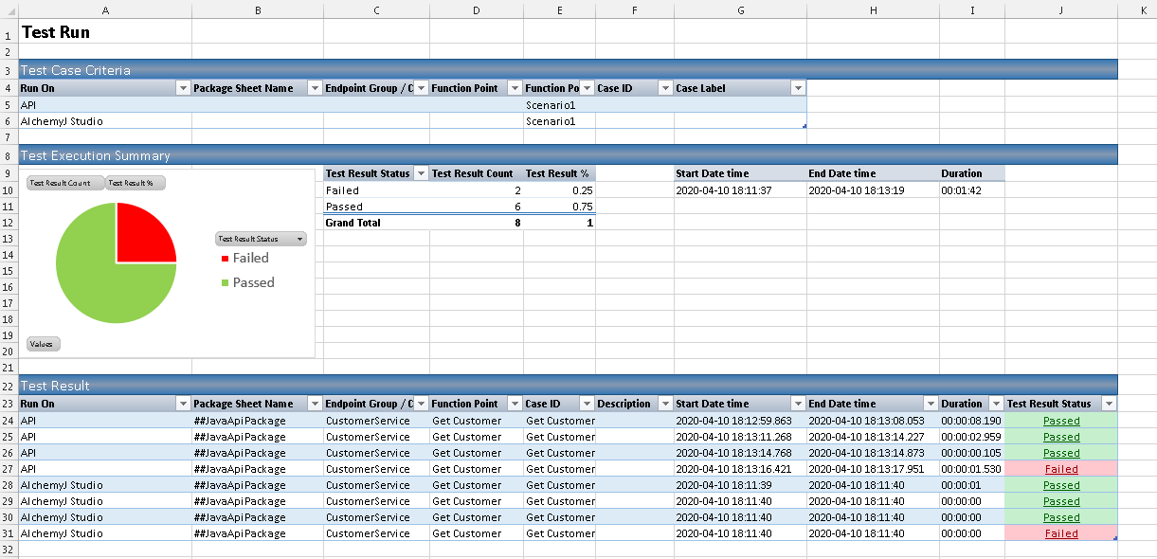Open Case Label column filter arrow
Image resolution: width=1157 pixels, height=559 pixels.
(798, 88)
